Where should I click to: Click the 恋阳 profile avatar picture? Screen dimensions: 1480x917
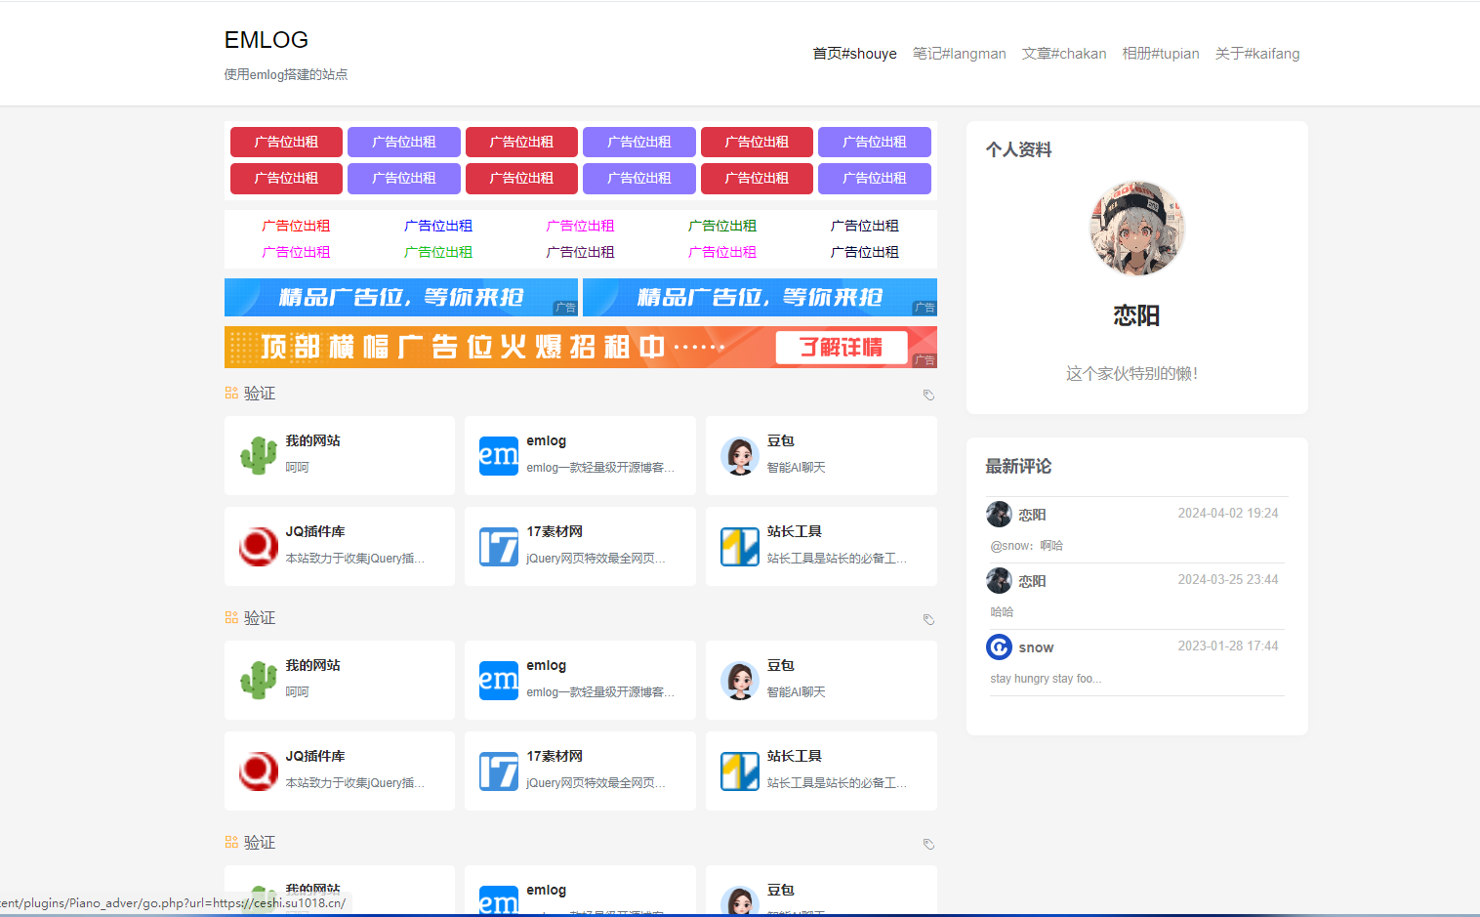(x=1136, y=229)
